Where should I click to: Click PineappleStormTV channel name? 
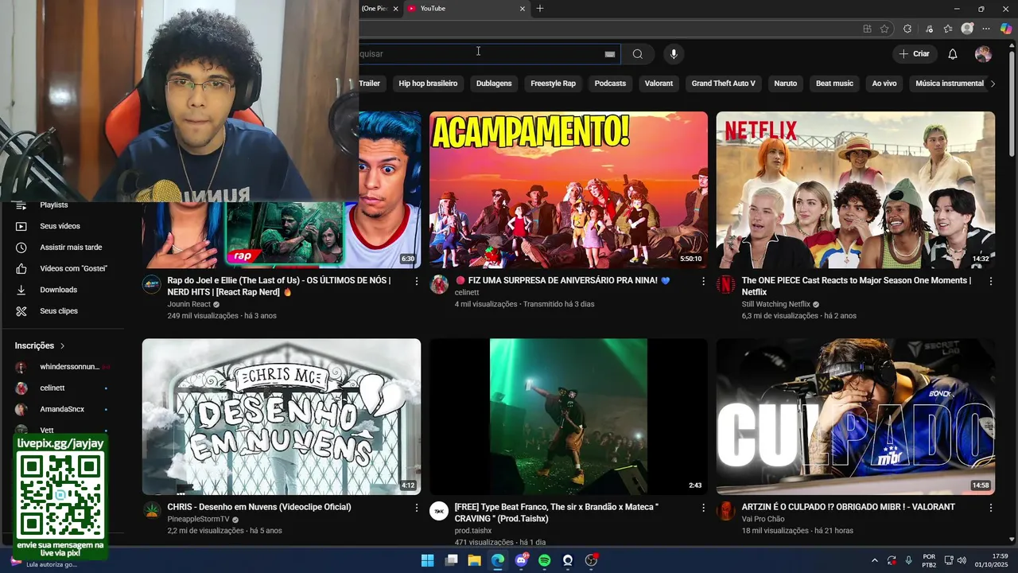click(x=198, y=519)
